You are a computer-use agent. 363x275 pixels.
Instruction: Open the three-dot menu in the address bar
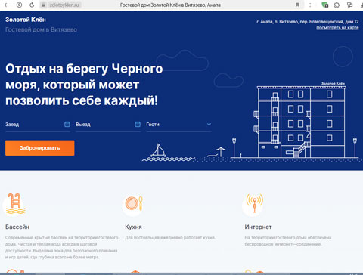point(310,5)
